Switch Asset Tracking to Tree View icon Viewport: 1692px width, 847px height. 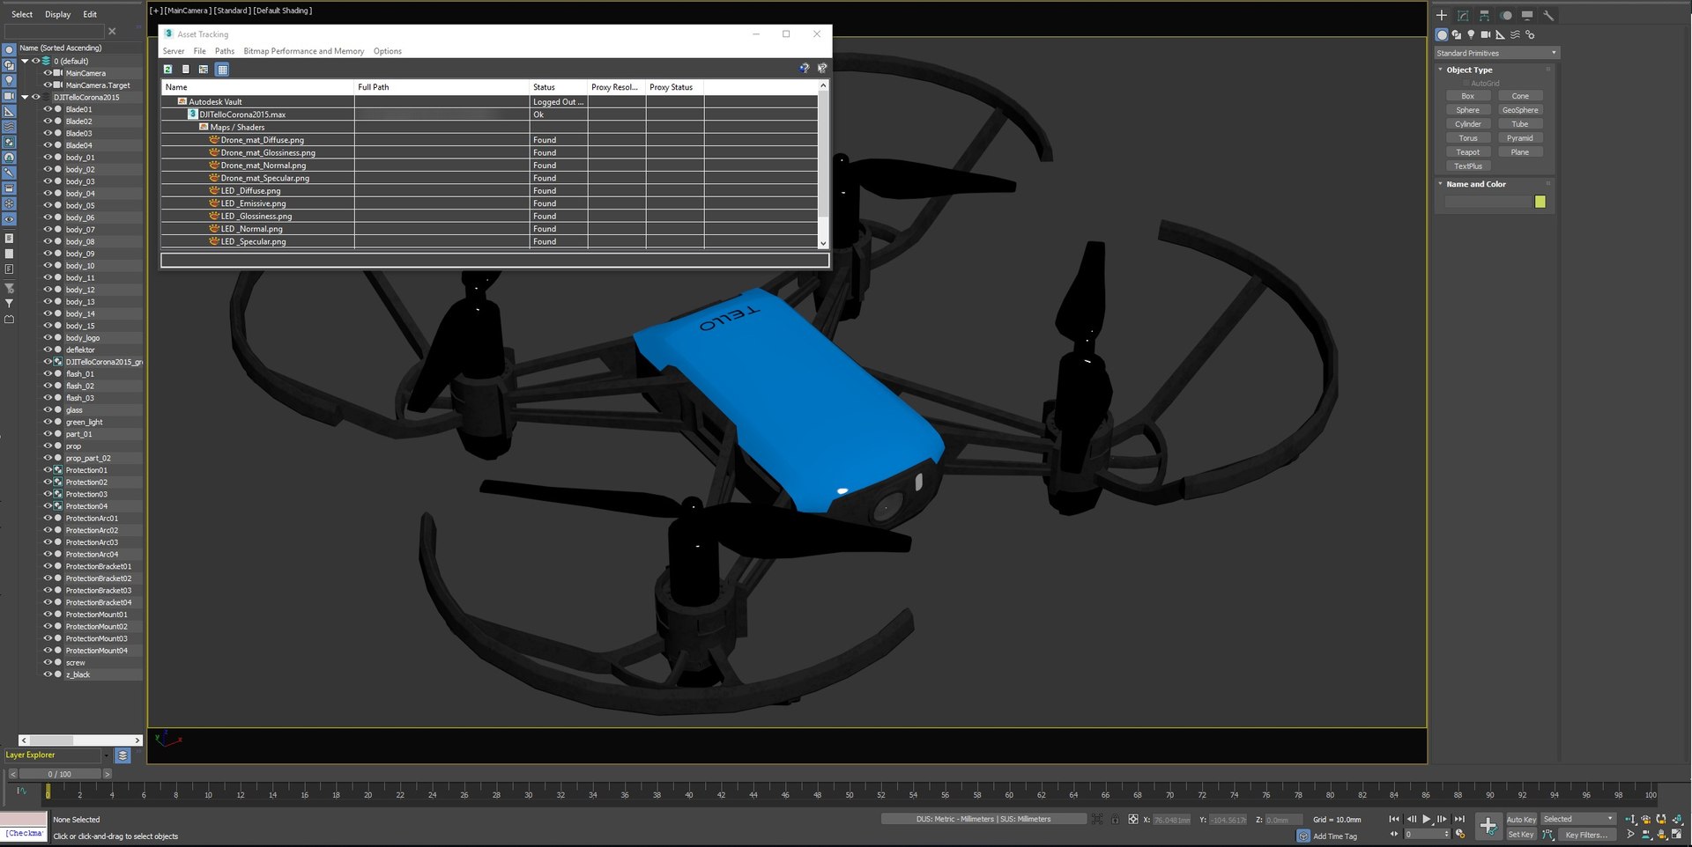click(x=204, y=69)
